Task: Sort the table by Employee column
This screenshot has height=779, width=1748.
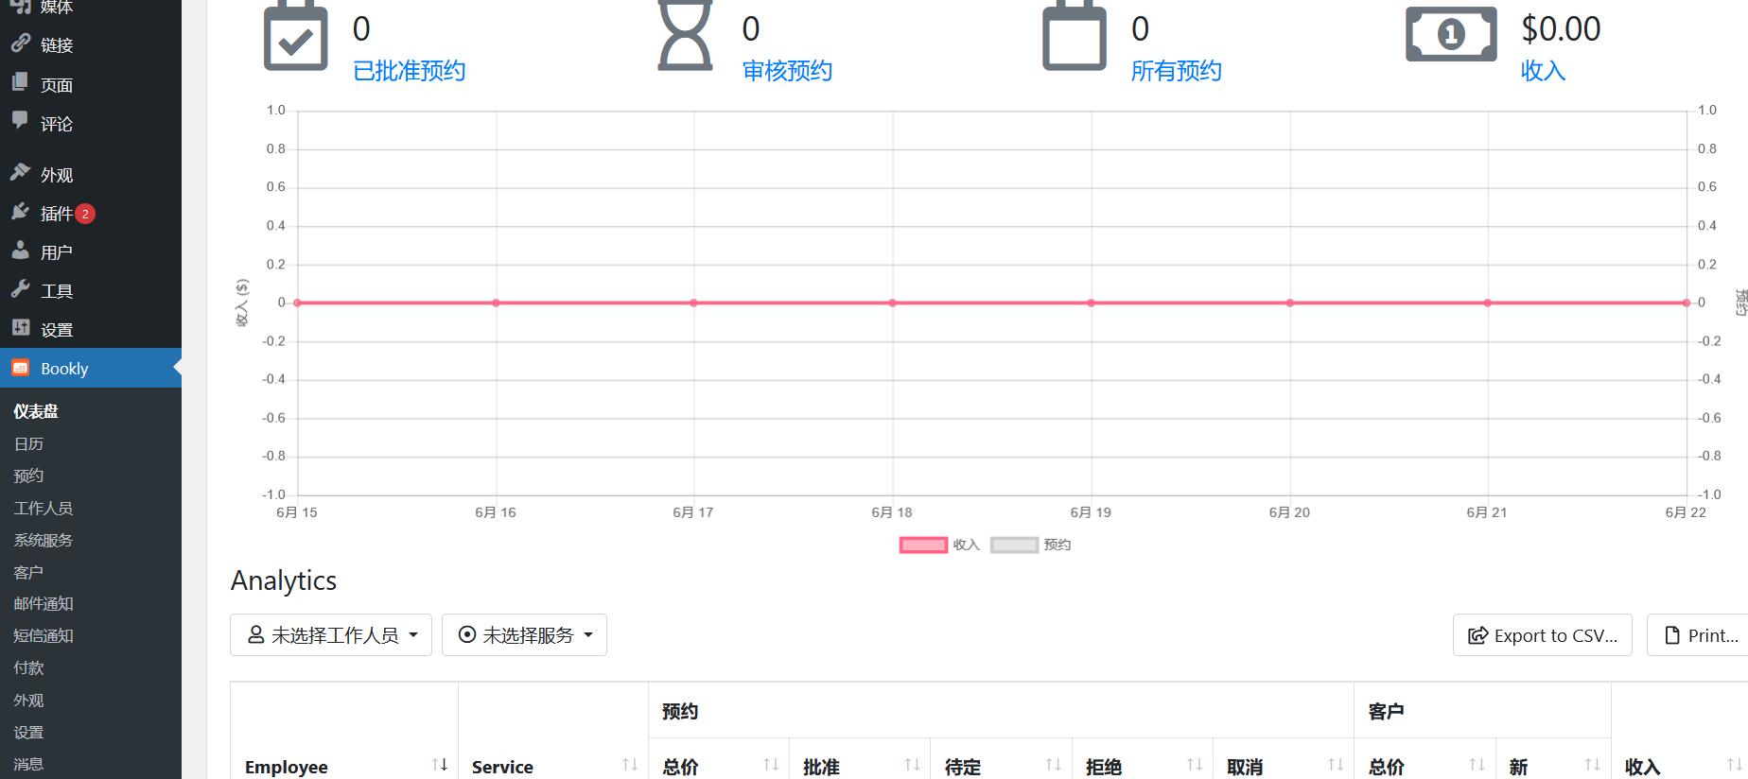Action: pos(439,765)
